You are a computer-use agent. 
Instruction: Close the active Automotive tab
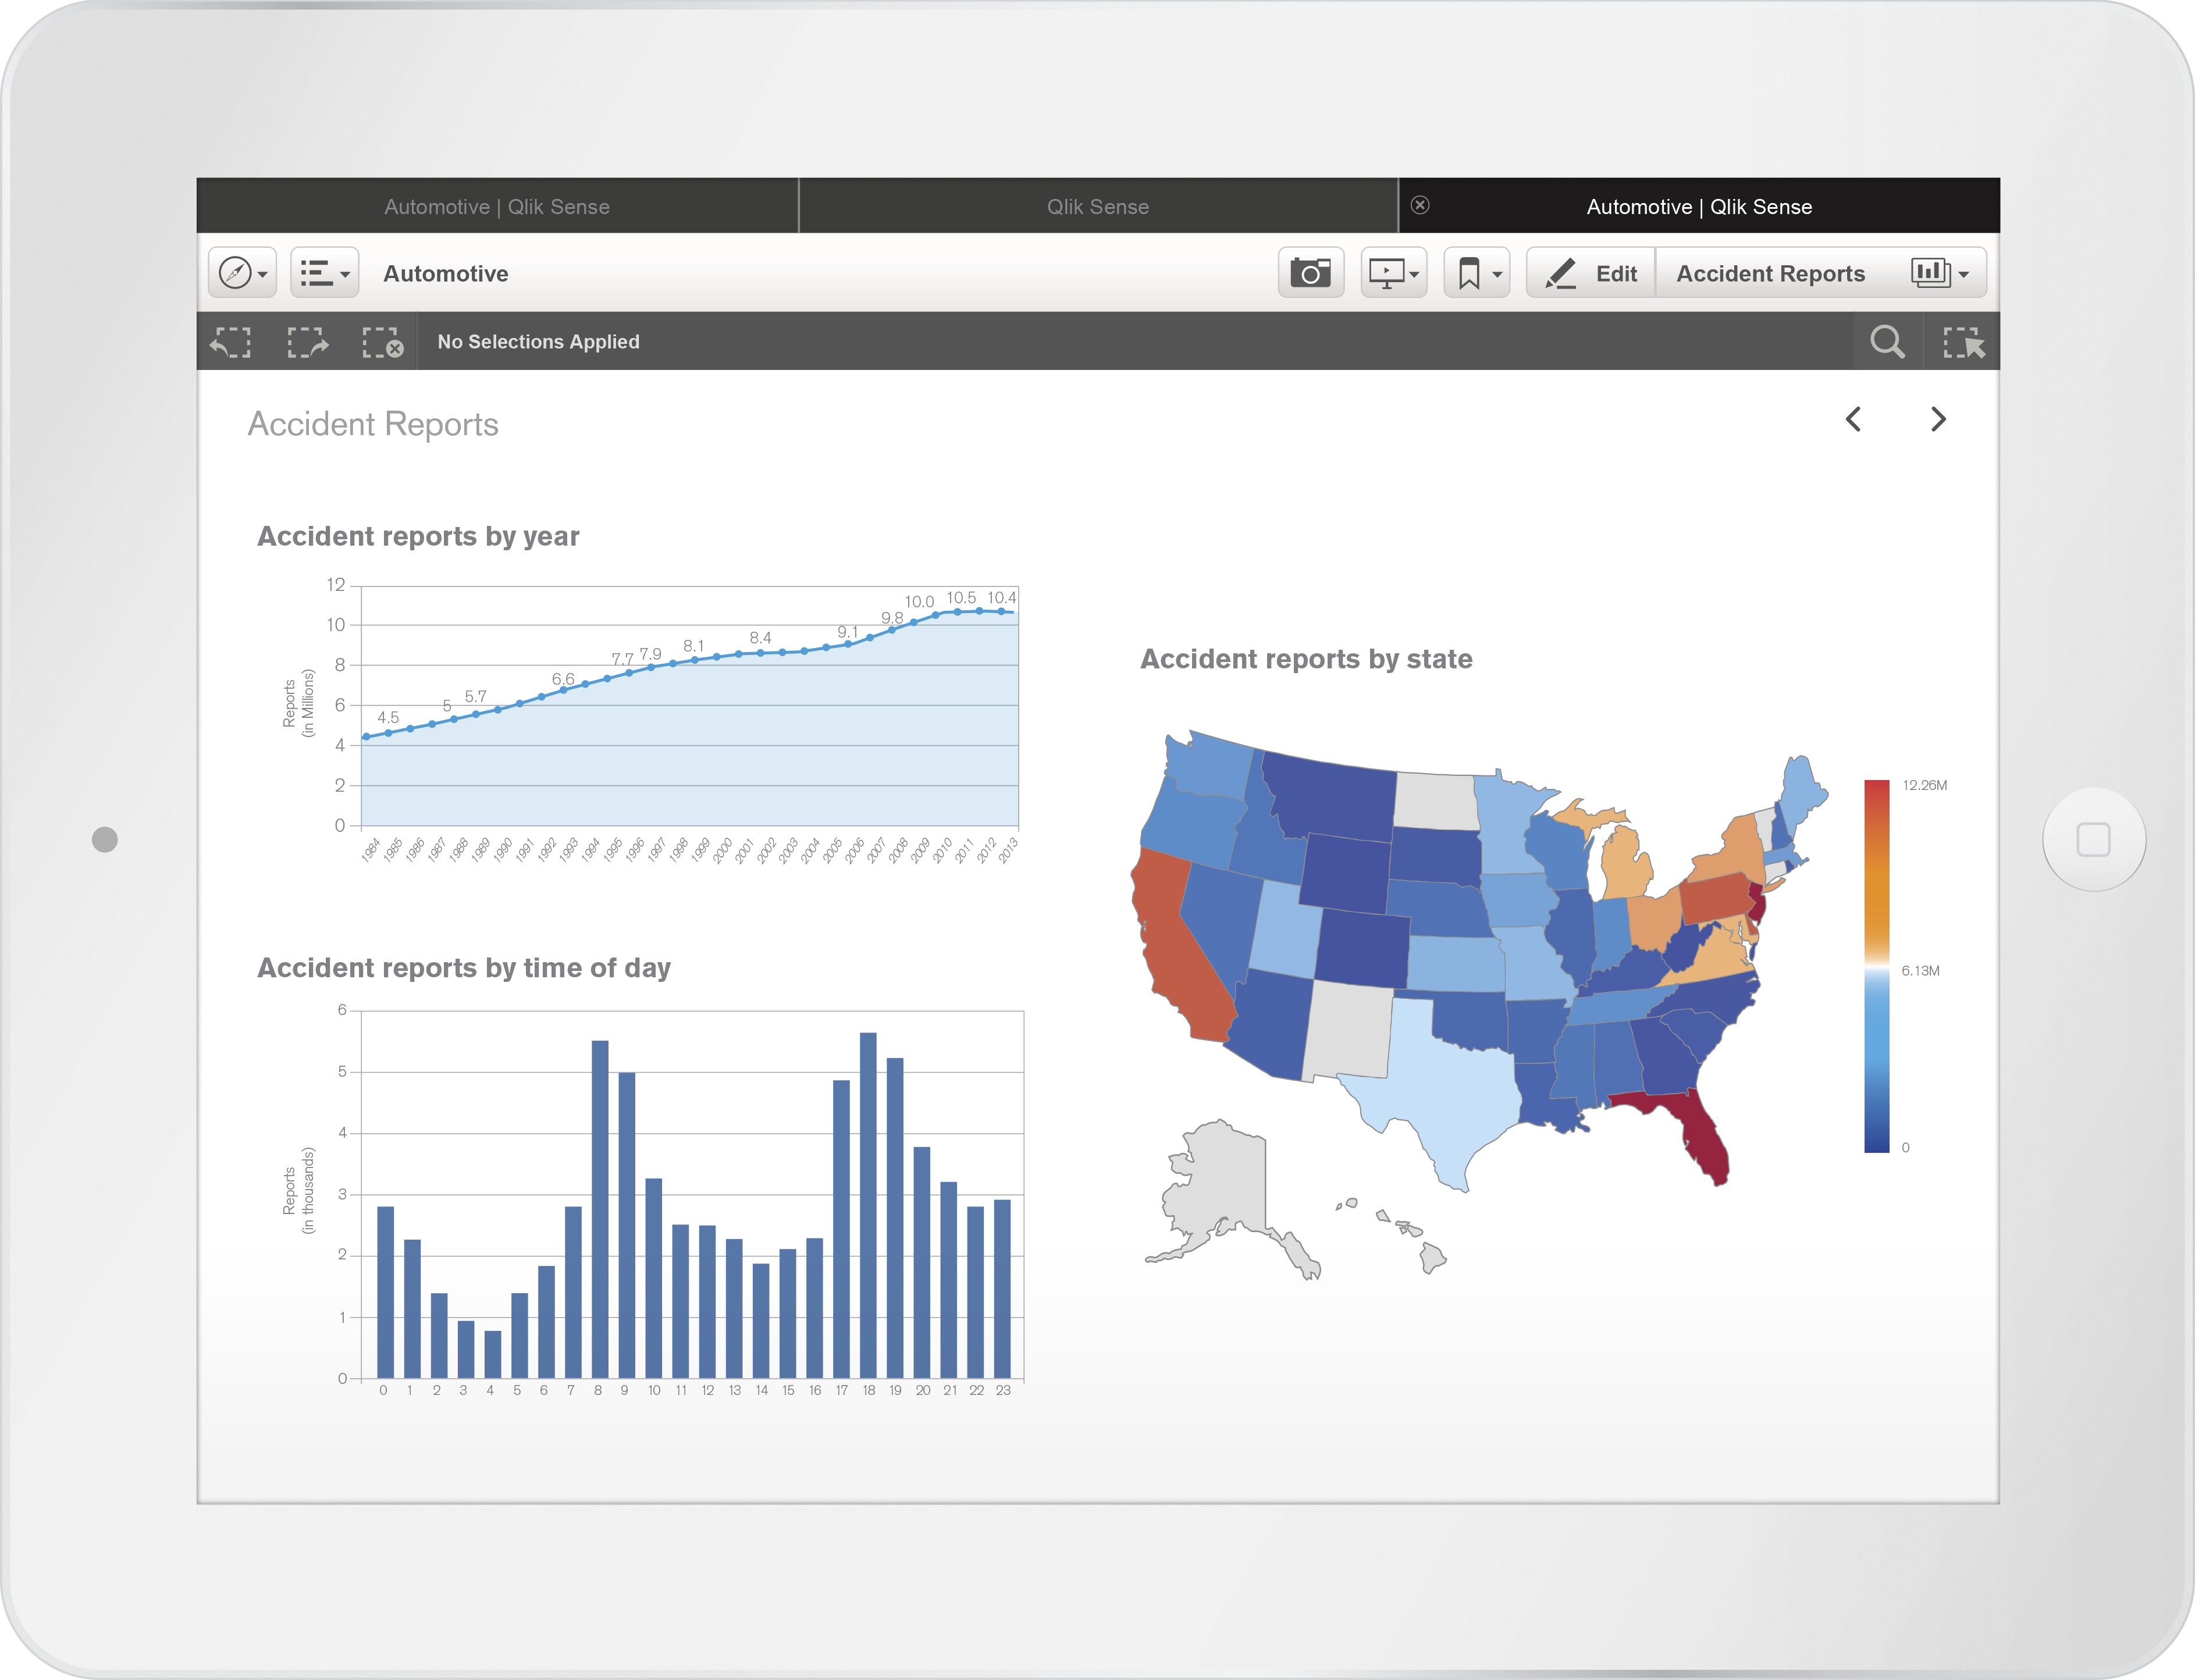pos(1420,205)
